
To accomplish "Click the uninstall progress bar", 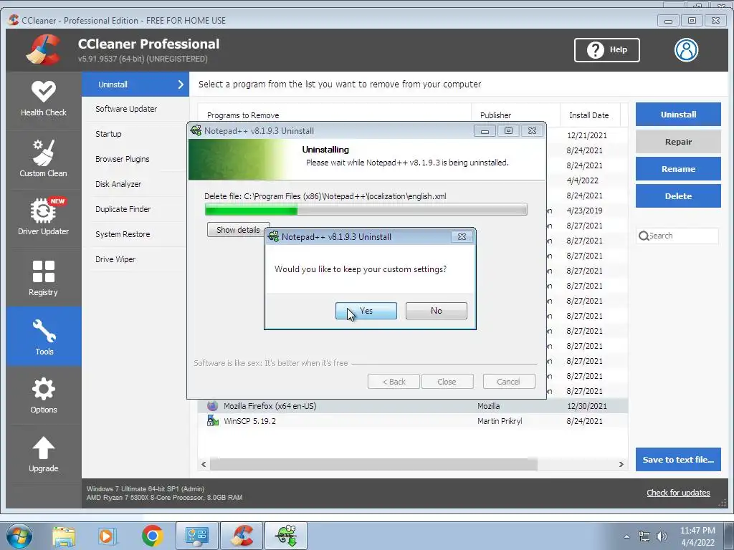I will click(x=366, y=209).
